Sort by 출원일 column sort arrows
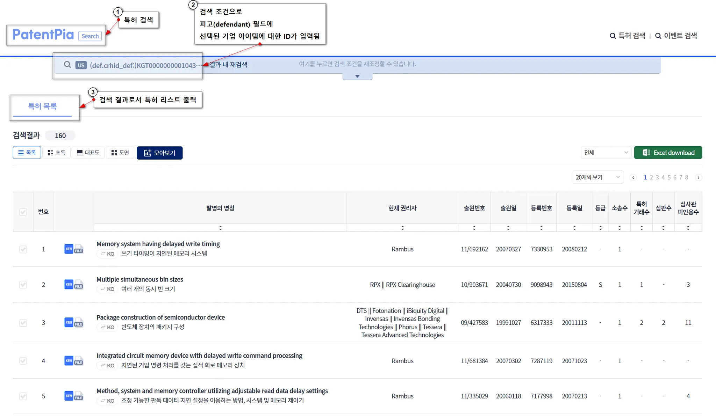 point(508,228)
